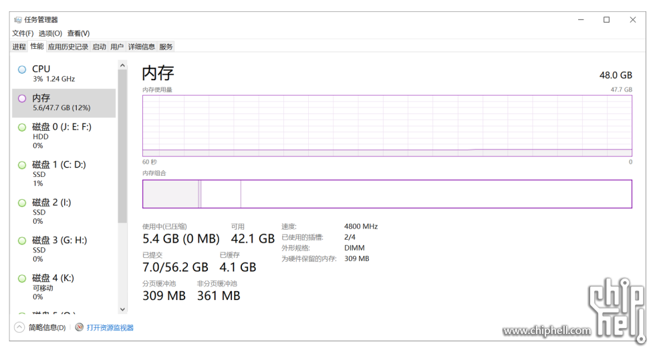Open the 查看(V) menu
The height and width of the screenshot is (354, 655).
(78, 33)
